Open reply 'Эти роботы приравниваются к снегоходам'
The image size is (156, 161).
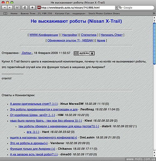(44, 109)
